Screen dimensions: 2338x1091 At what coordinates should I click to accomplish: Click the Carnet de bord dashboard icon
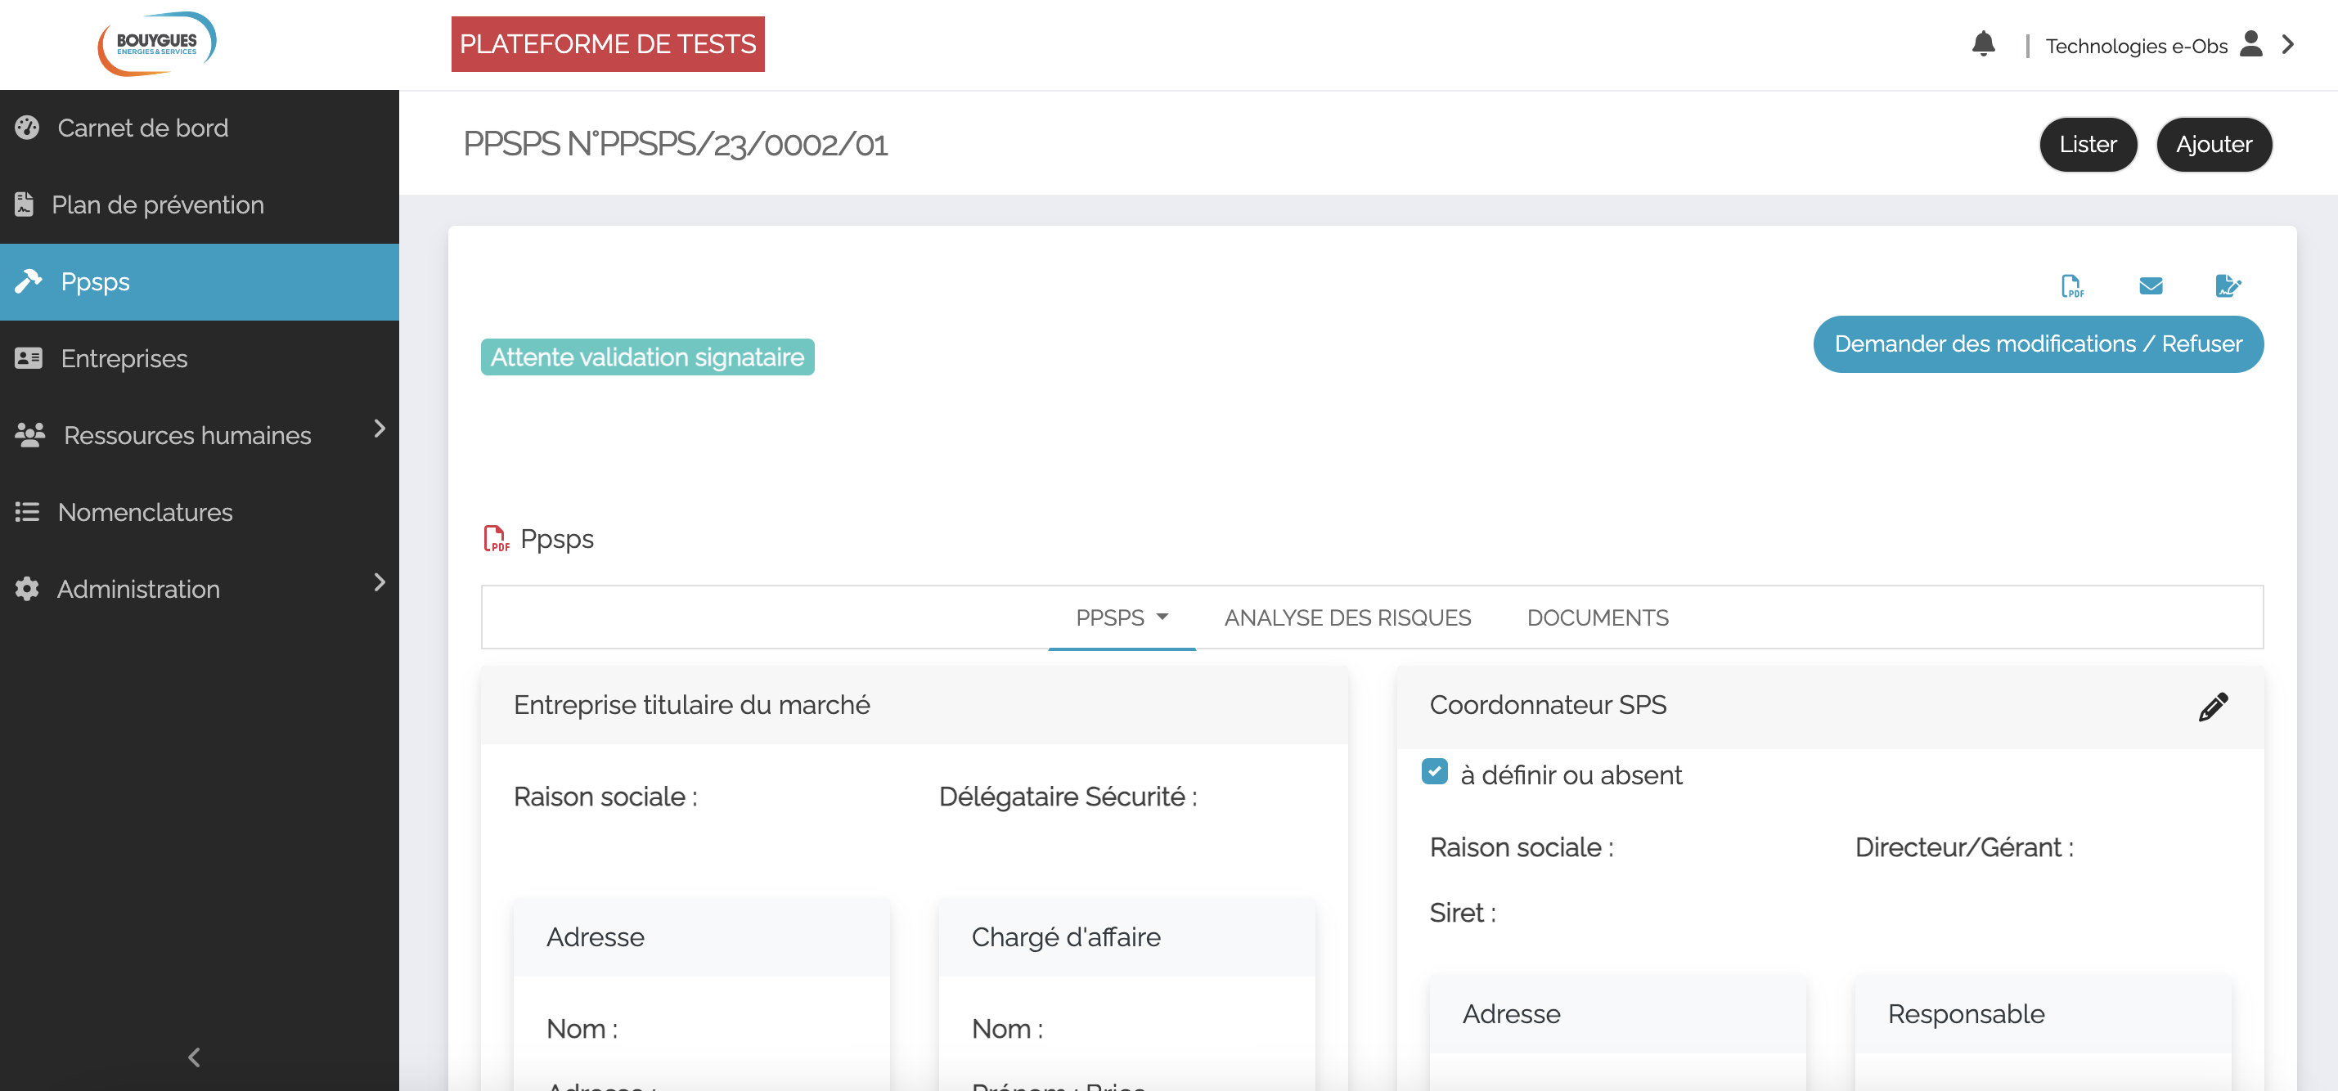coord(27,128)
